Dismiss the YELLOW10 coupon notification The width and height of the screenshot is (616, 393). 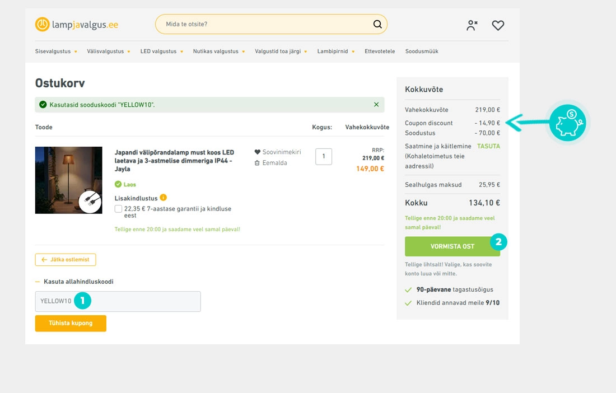376,105
